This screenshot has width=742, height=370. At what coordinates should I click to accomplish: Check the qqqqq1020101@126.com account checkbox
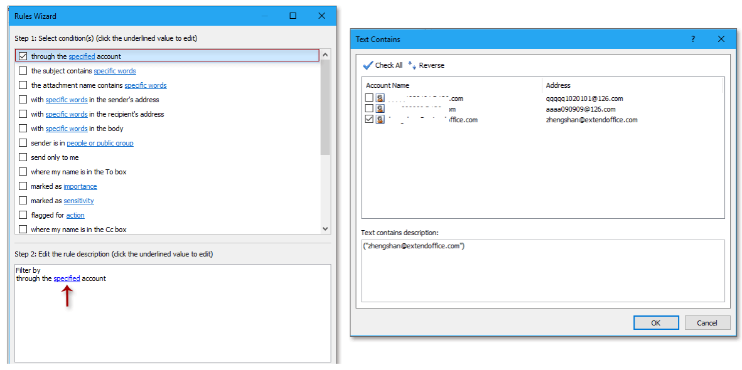[x=368, y=97]
